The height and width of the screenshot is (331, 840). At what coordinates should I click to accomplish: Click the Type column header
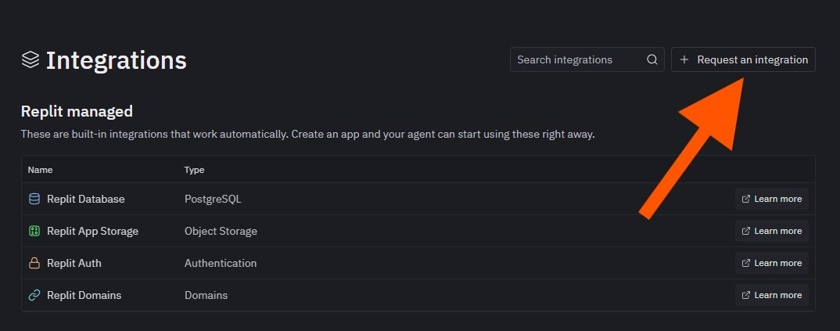[x=195, y=170]
